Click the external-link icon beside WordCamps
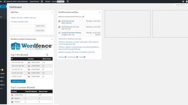188x105 pixels. coord(77,57)
